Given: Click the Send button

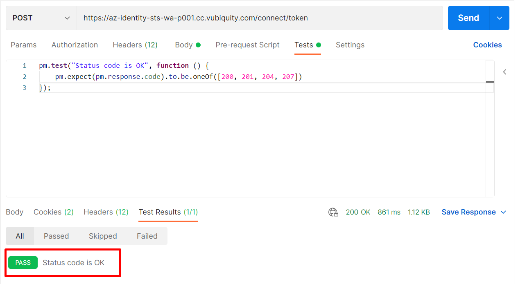Looking at the screenshot, I should (468, 18).
